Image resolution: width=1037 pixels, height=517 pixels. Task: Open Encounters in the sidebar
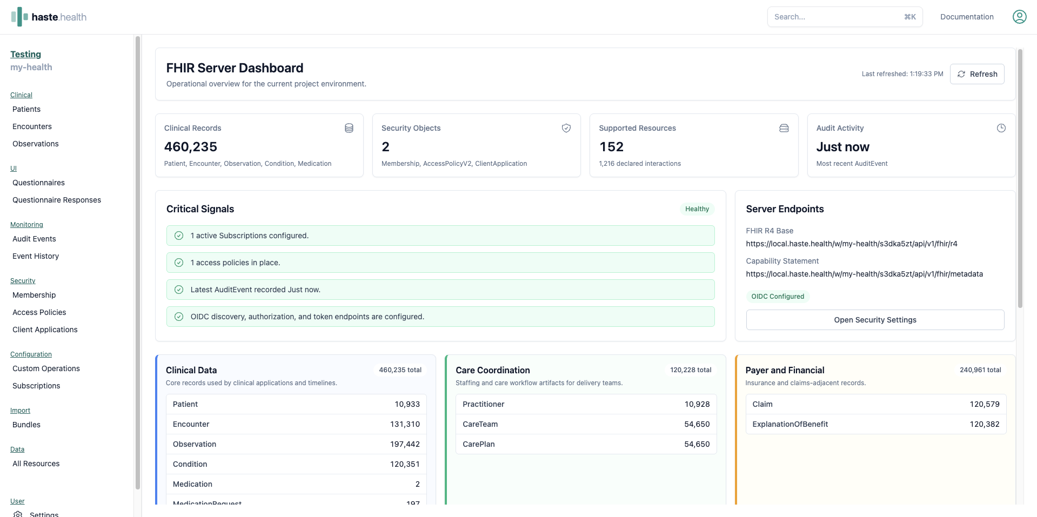(x=32, y=126)
